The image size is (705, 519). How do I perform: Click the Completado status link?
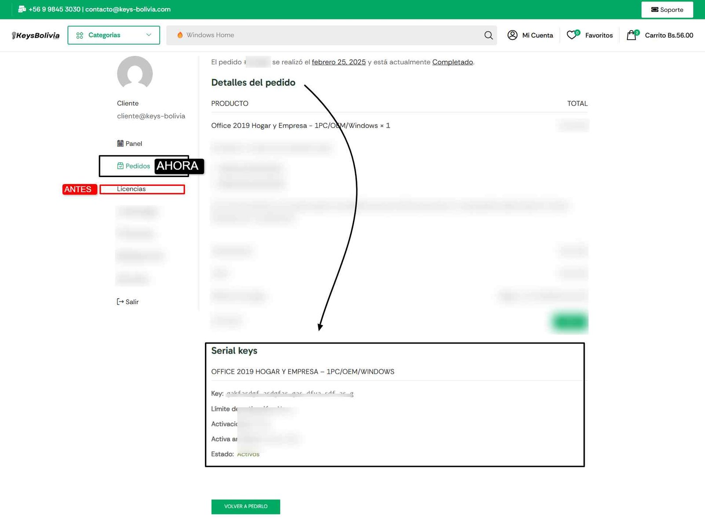point(452,62)
